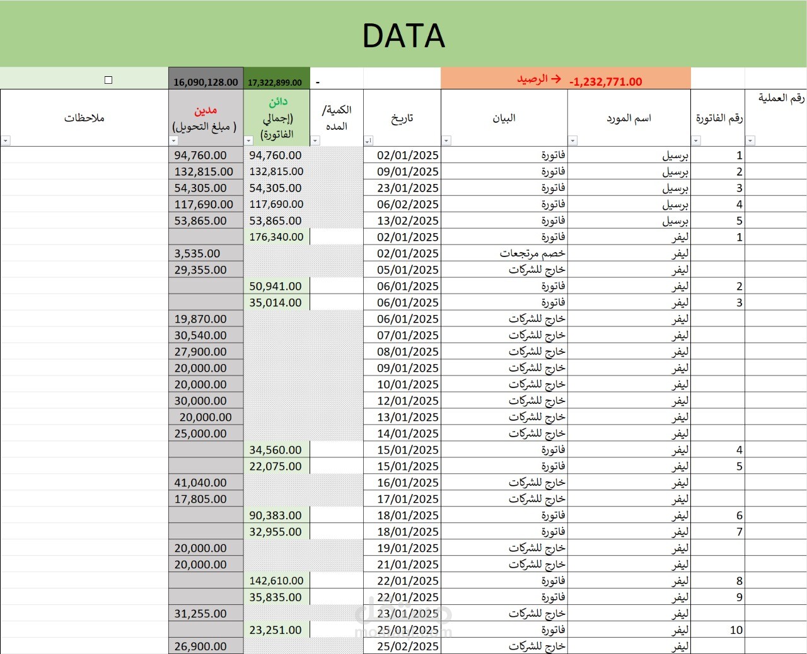This screenshot has height=654, width=807.
Task: Select balance value -1,232,771.00
Action: (x=605, y=81)
